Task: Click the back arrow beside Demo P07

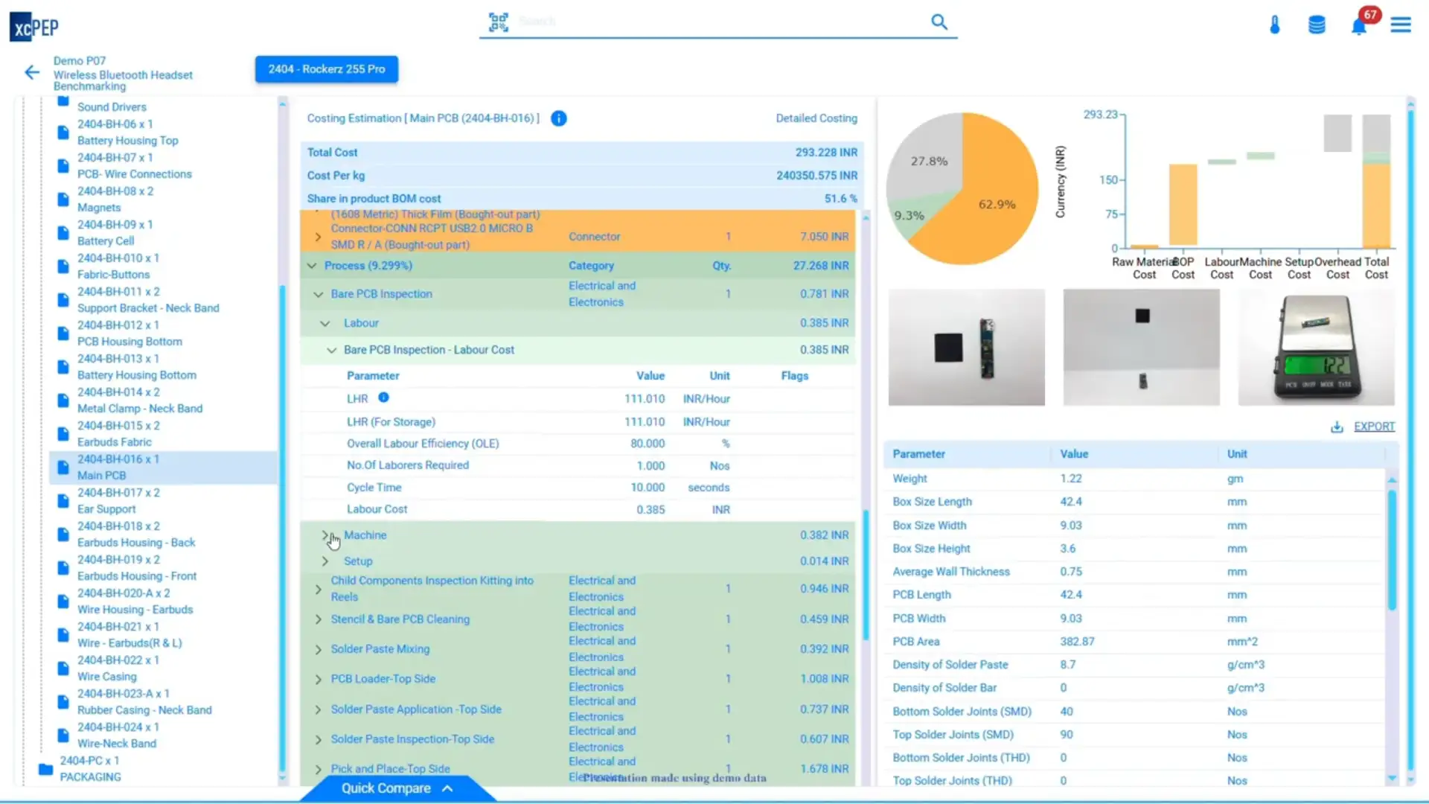Action: (x=32, y=72)
